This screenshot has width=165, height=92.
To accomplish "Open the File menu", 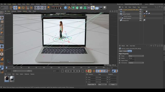I will (x=2, y=4).
